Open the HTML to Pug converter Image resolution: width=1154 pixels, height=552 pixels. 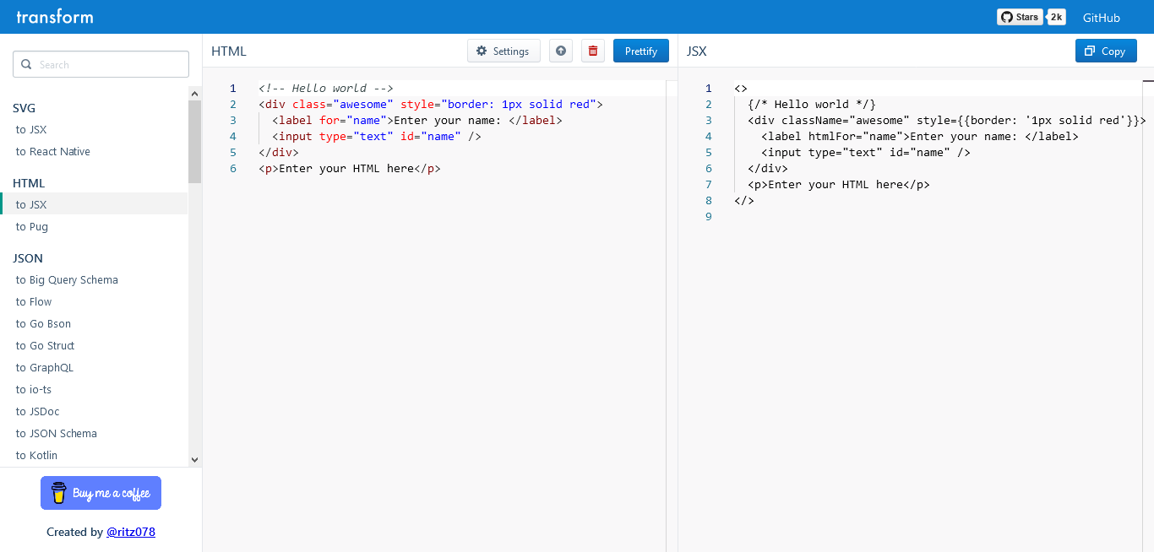click(32, 226)
